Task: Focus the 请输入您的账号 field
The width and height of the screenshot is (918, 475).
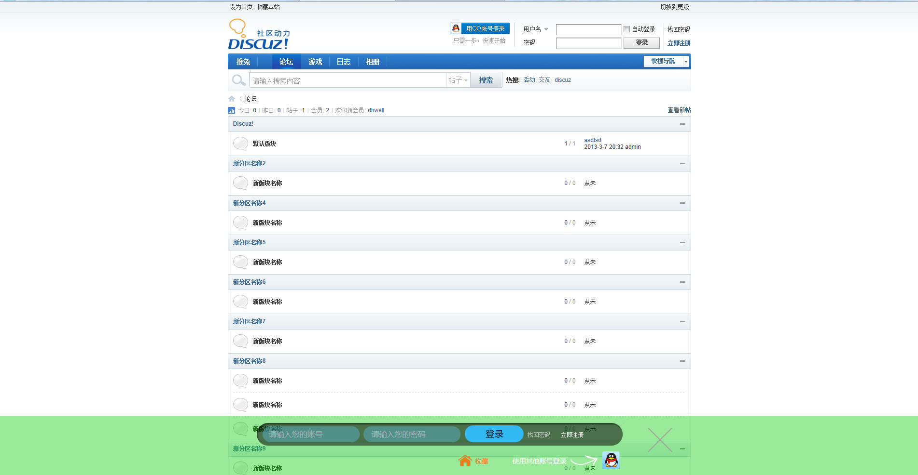Action: click(311, 434)
